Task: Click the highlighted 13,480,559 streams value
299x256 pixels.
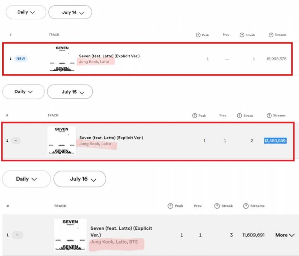Action: click(275, 141)
